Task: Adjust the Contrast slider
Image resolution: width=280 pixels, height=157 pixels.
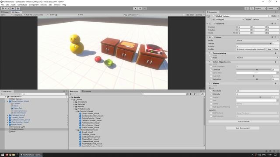Action: point(254,70)
